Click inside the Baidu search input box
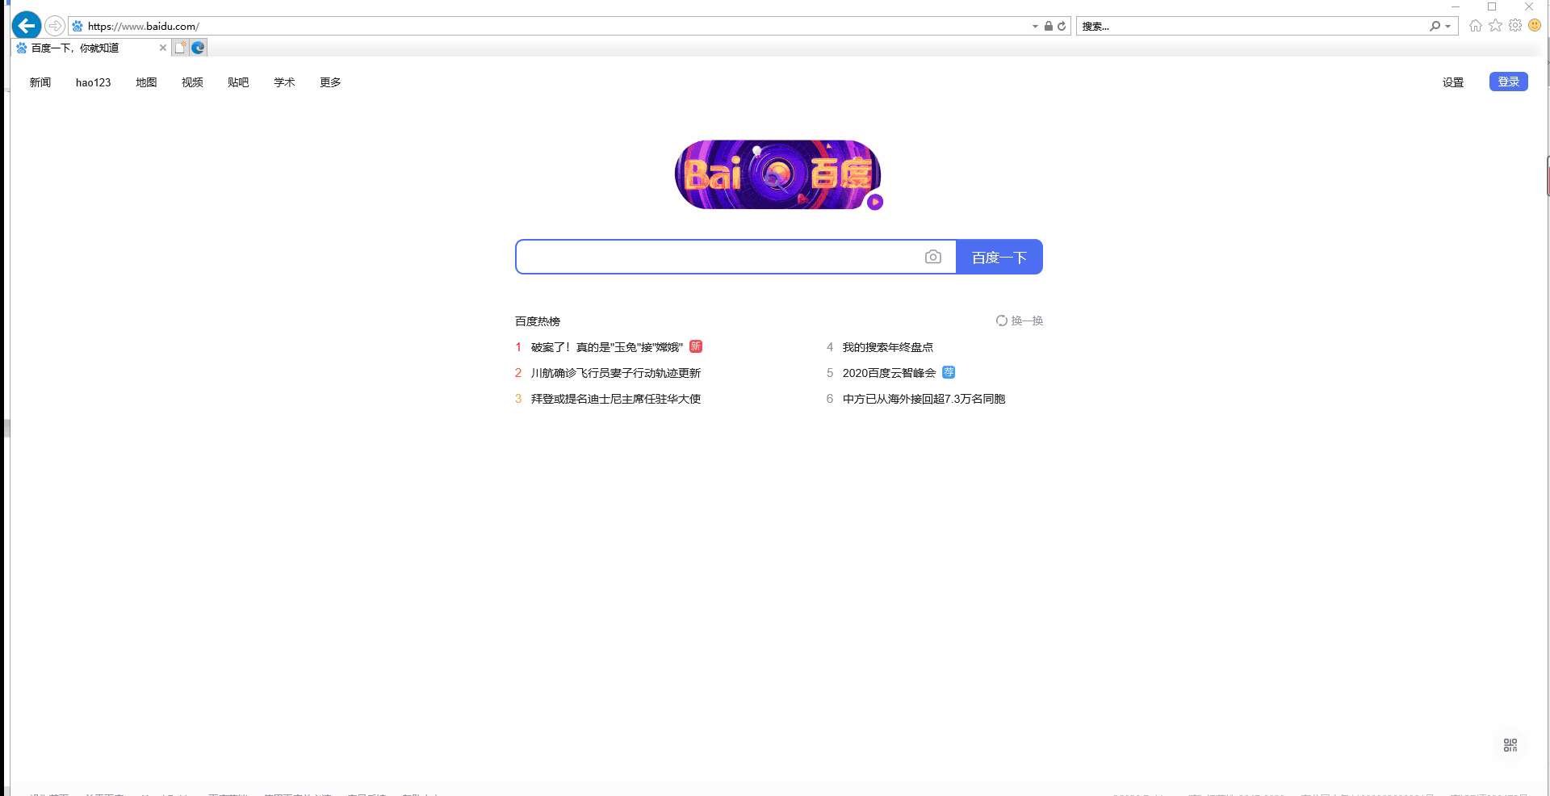1550x796 pixels. 718,257
